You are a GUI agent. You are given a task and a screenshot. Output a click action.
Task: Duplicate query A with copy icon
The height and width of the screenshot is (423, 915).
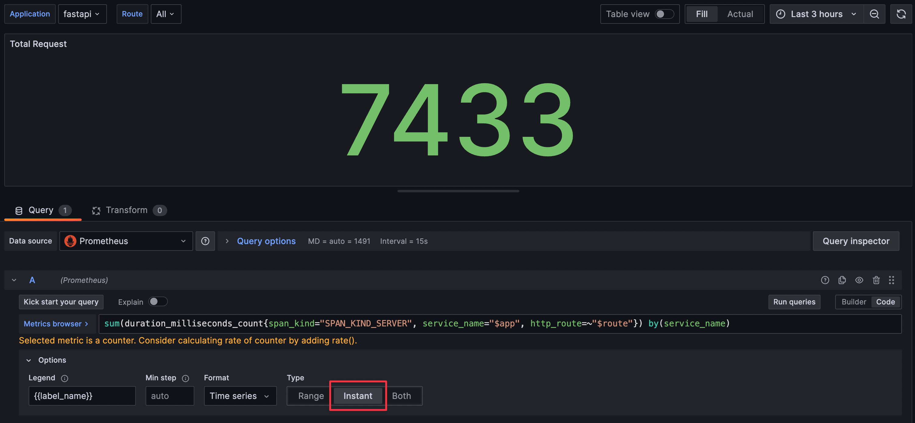pyautogui.click(x=842, y=280)
